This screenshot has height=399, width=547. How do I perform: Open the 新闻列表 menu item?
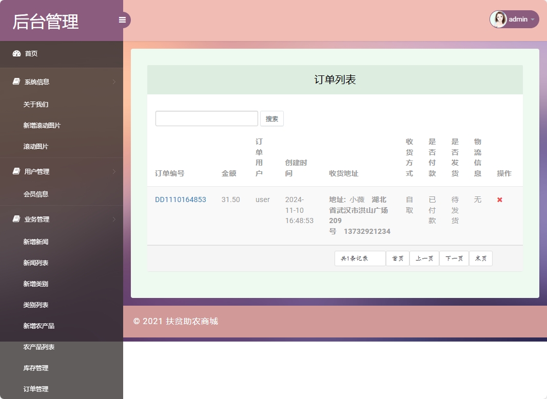[36, 263]
